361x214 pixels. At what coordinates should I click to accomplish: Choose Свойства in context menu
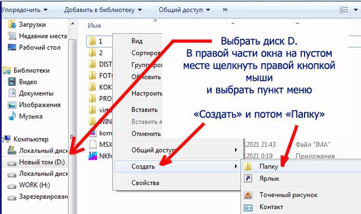click(146, 183)
